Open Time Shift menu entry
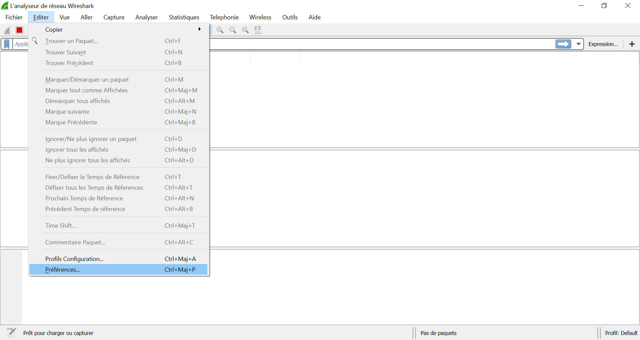 coord(118,226)
